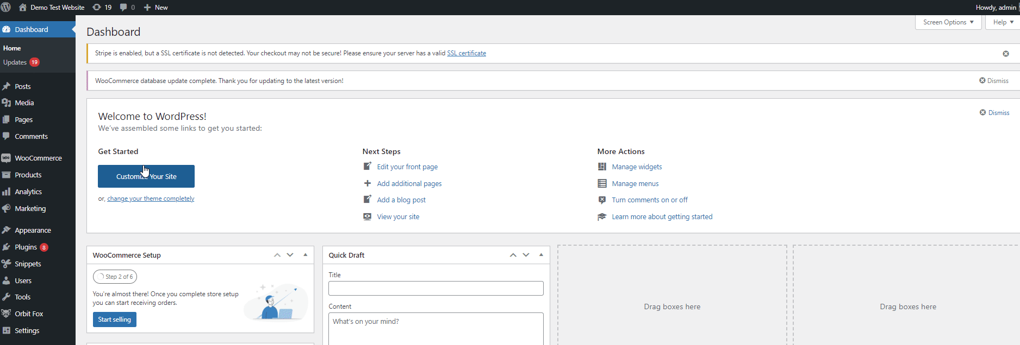This screenshot has height=345, width=1020.
Task: Open Add a blog post link
Action: tap(401, 200)
